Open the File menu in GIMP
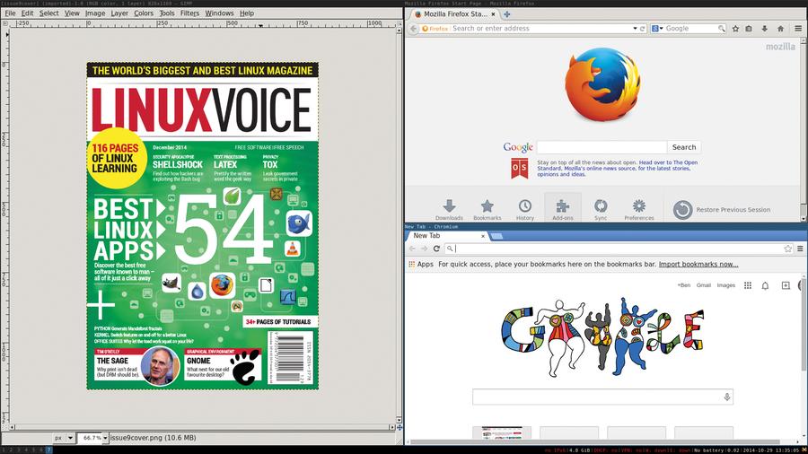This screenshot has width=808, height=454. 10,13
